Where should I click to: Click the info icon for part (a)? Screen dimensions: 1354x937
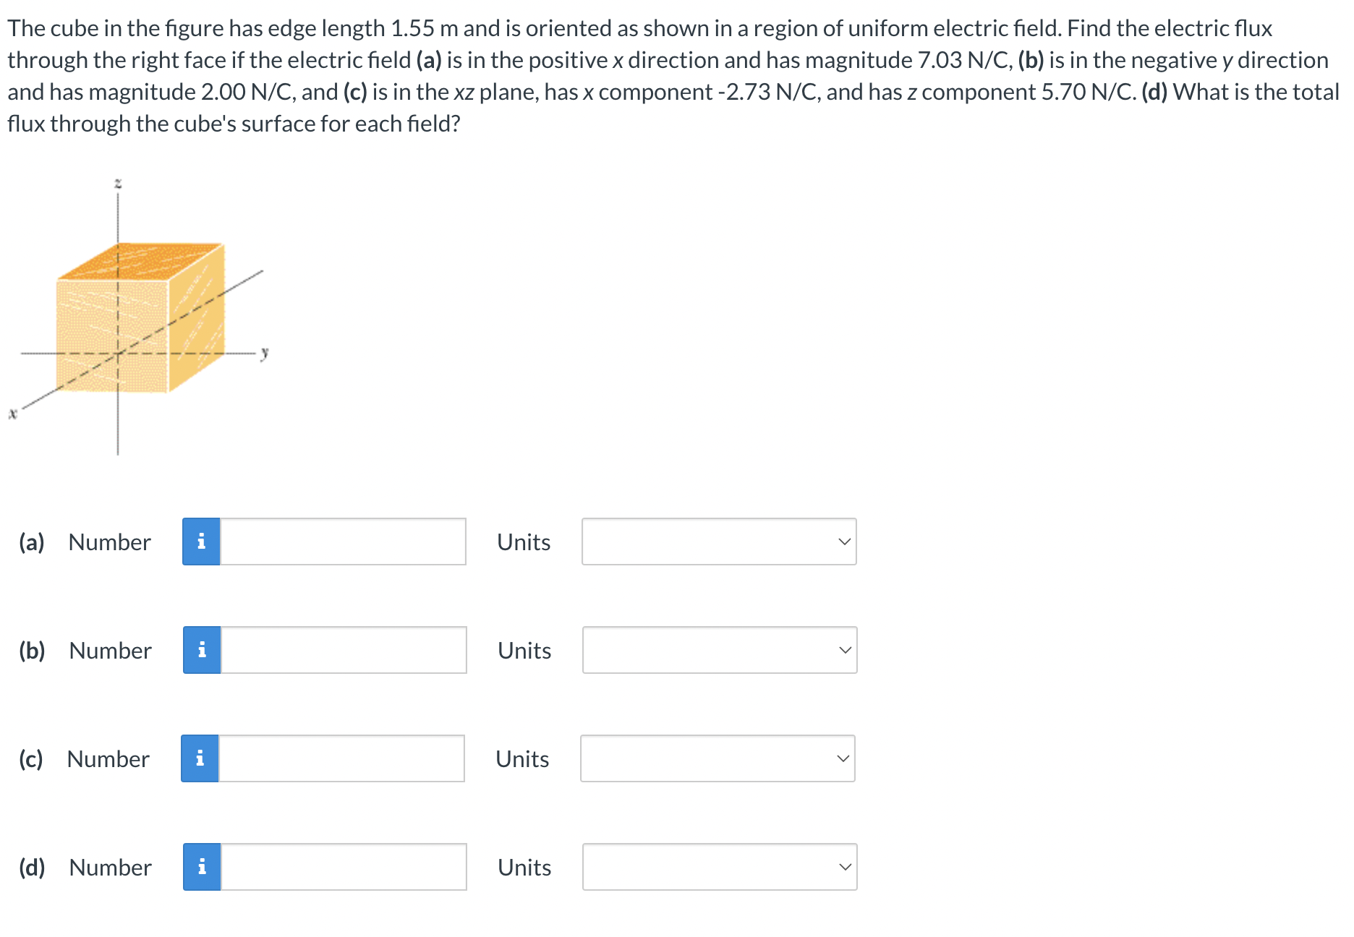pos(201,542)
